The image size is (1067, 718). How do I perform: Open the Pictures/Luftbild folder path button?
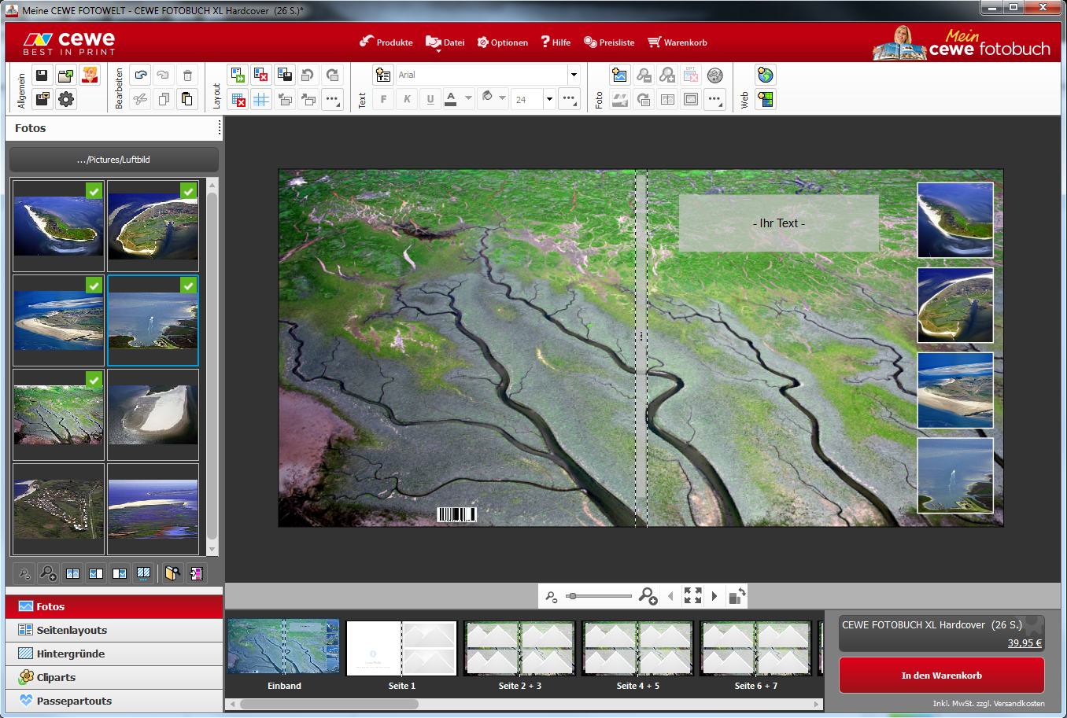tap(114, 160)
